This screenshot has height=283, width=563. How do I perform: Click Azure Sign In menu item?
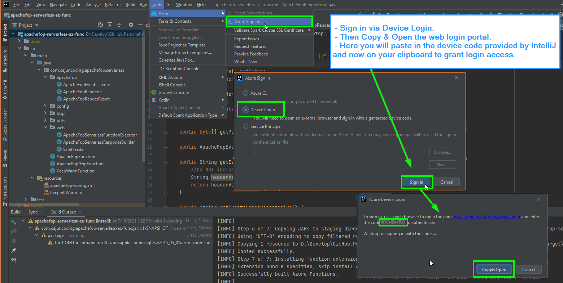269,22
